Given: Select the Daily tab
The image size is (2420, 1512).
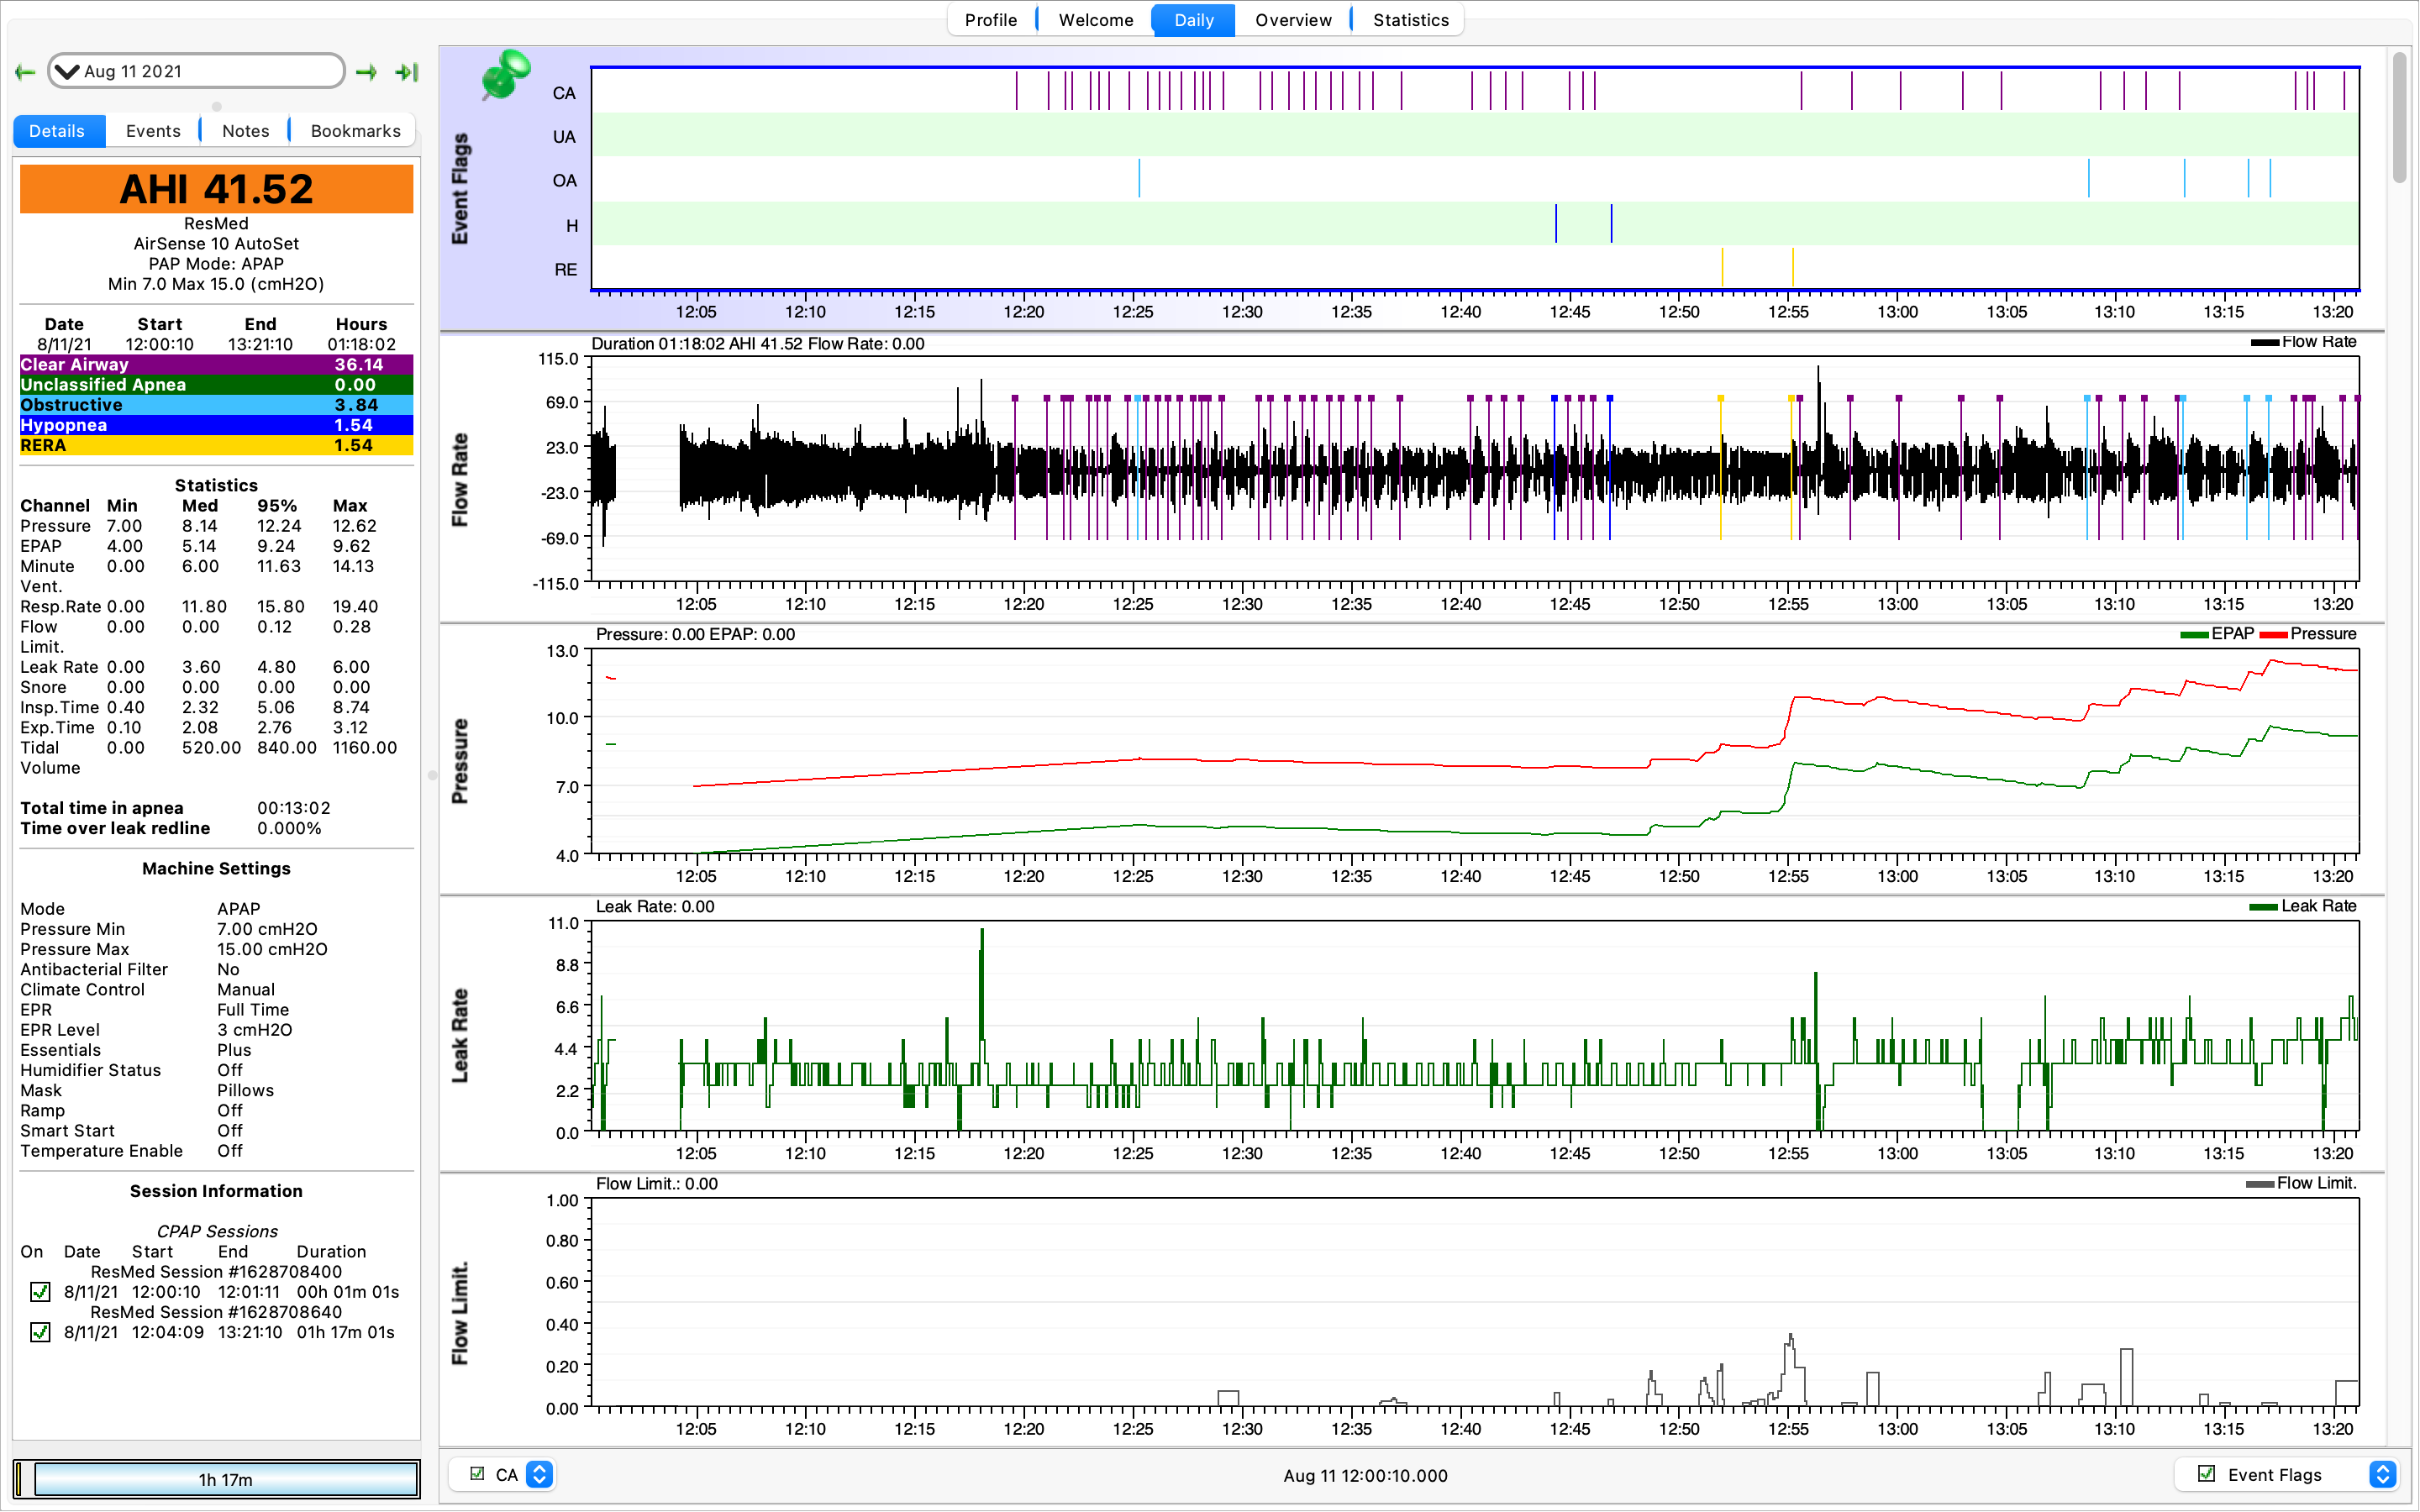Looking at the screenshot, I should click(1193, 20).
